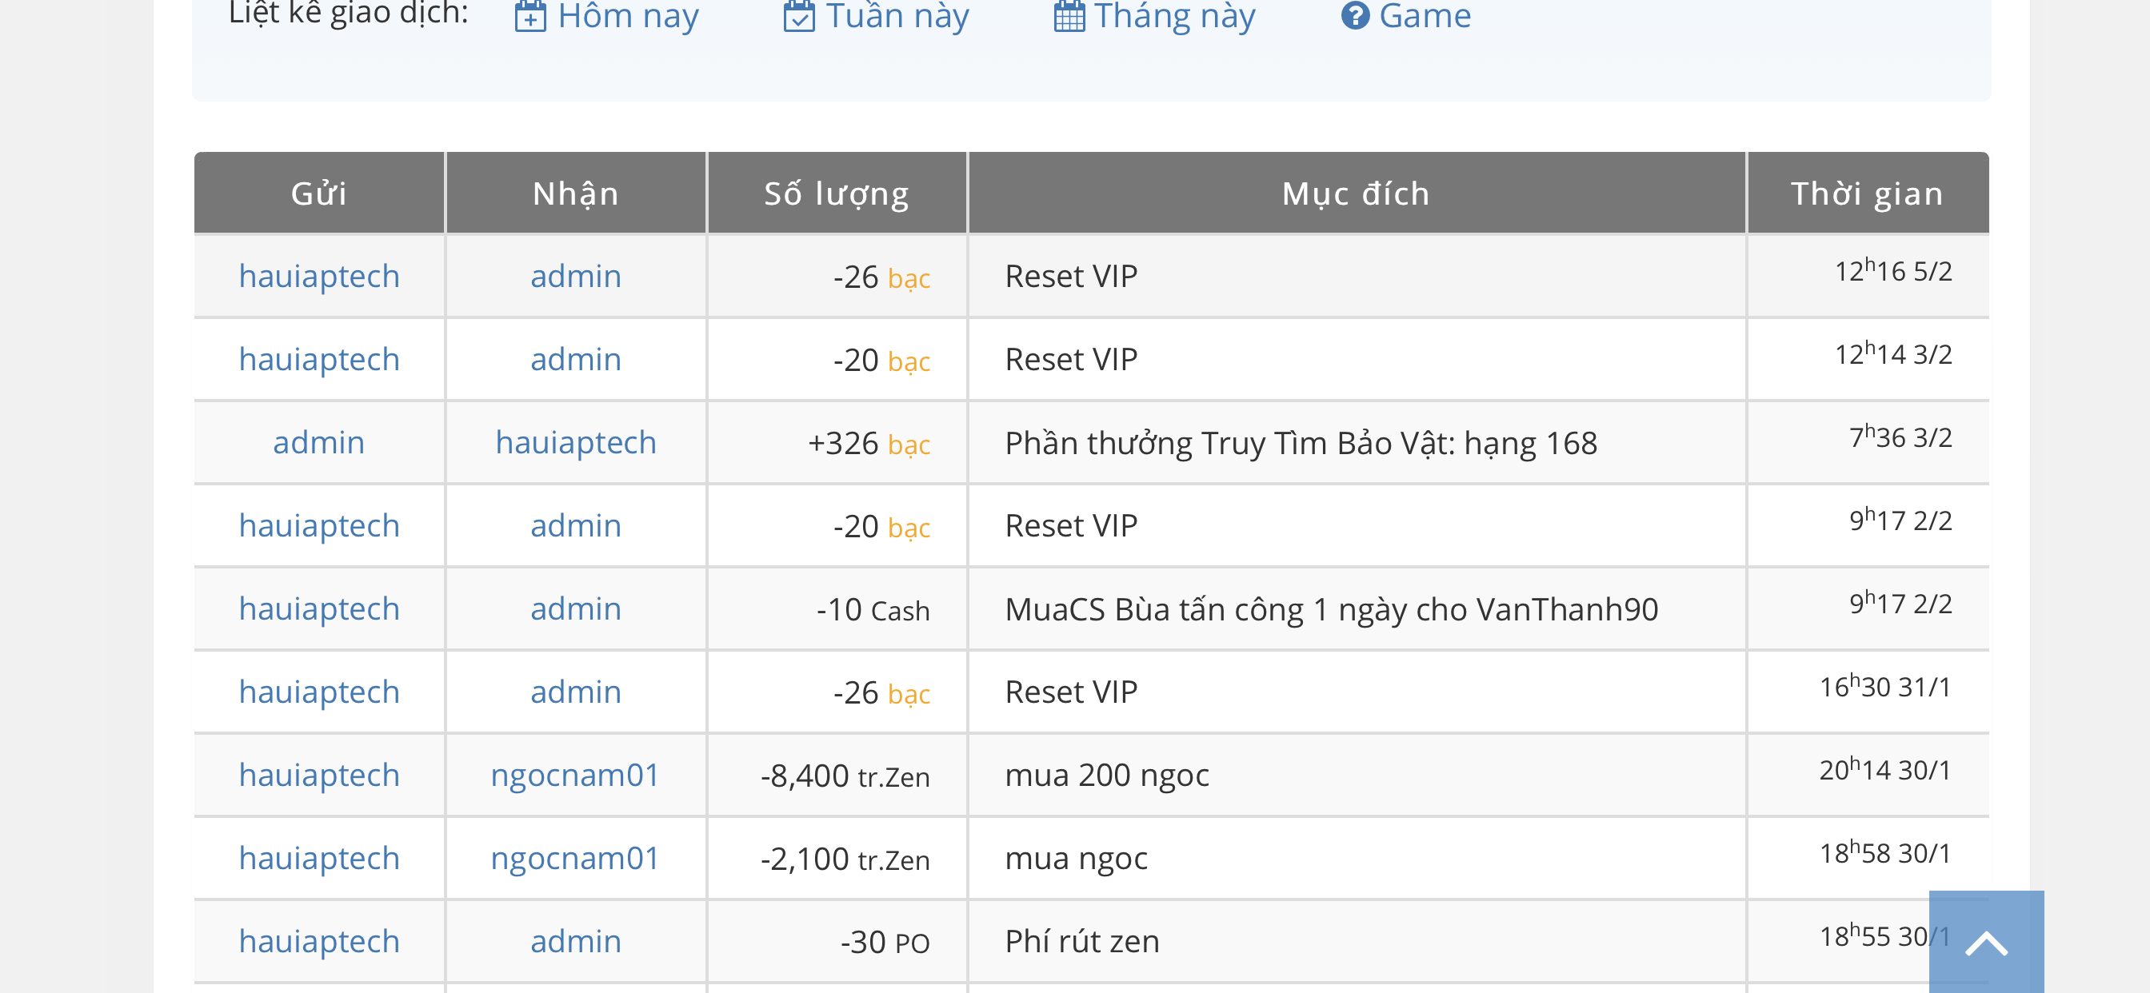The height and width of the screenshot is (993, 2150).
Task: Open admin receiver in first row
Action: [x=576, y=276]
